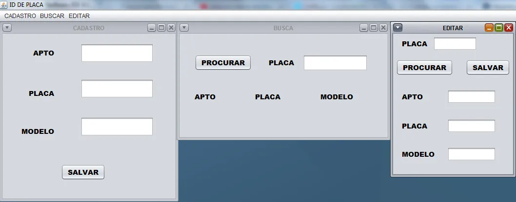Click the APTO label in CADASTRO window

(43, 53)
